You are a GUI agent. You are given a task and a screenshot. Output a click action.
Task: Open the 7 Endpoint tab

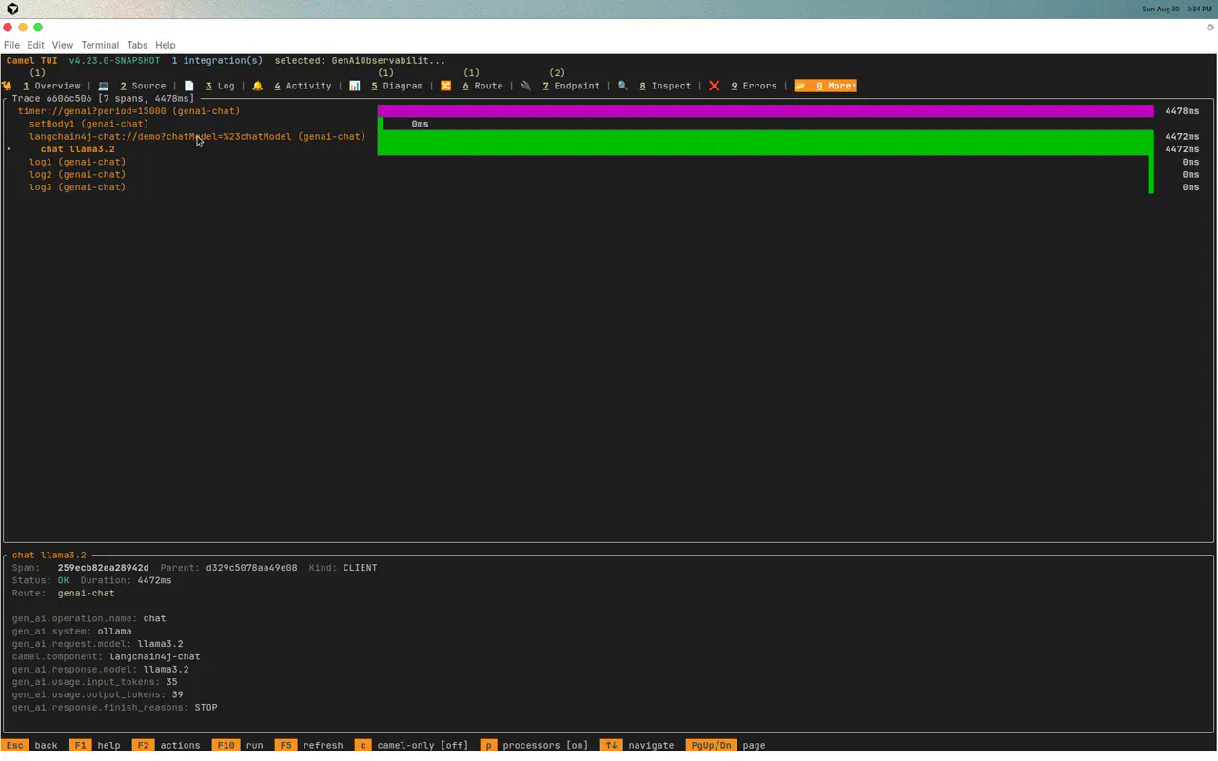(x=571, y=86)
